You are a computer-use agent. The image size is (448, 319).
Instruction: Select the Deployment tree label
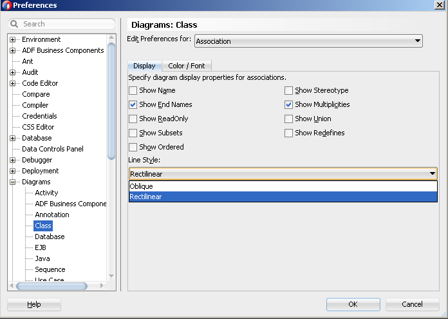[41, 171]
